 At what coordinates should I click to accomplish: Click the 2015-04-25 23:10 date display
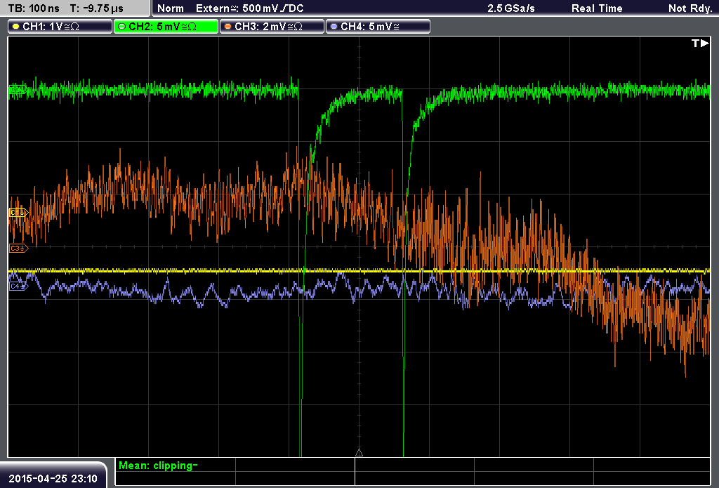[53, 478]
